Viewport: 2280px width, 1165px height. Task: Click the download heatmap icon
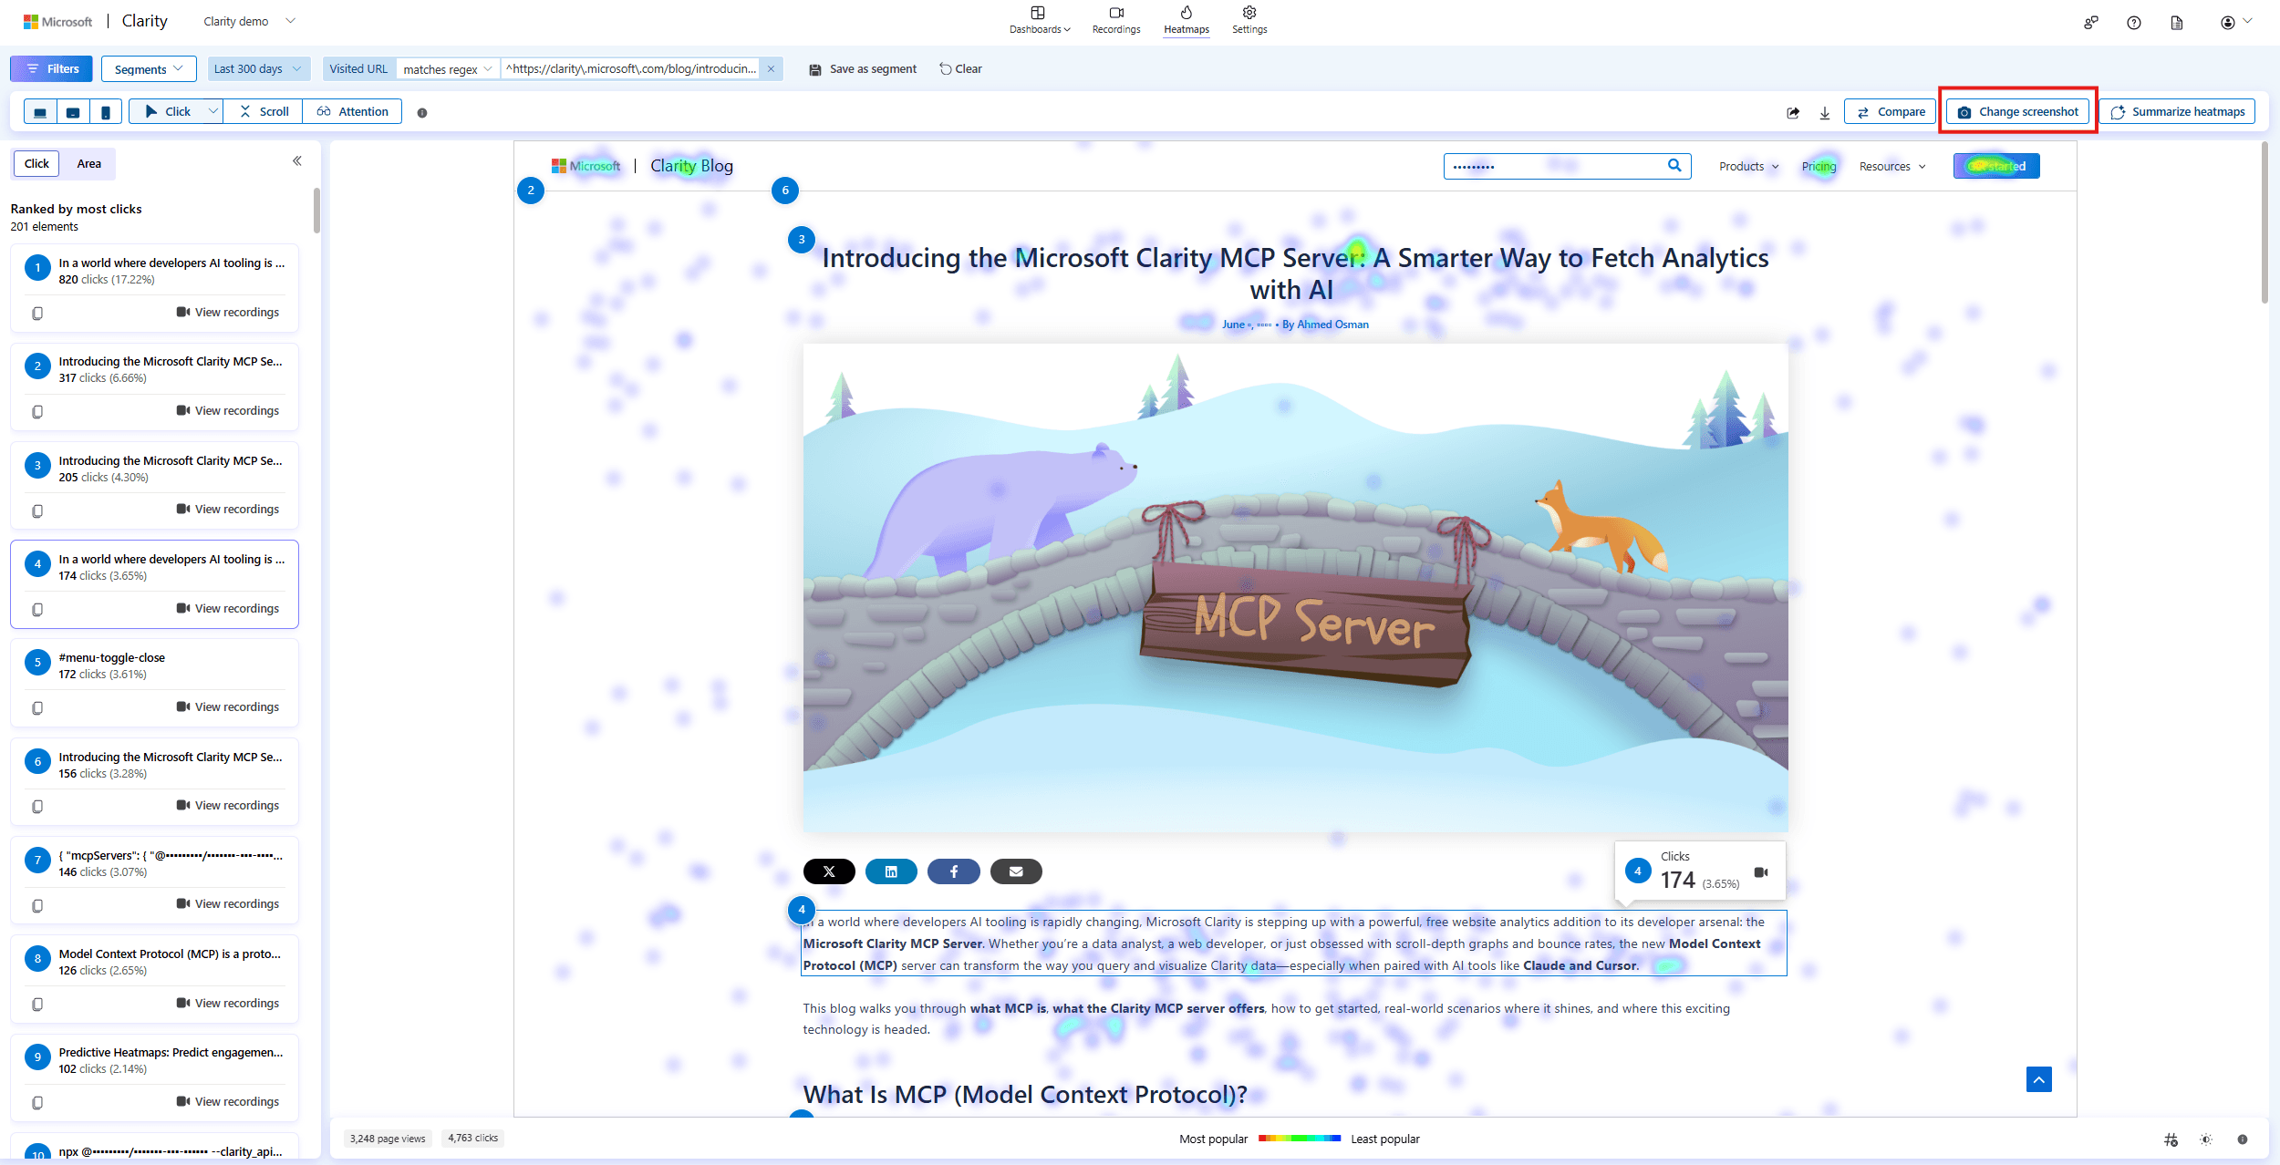pyautogui.click(x=1825, y=112)
